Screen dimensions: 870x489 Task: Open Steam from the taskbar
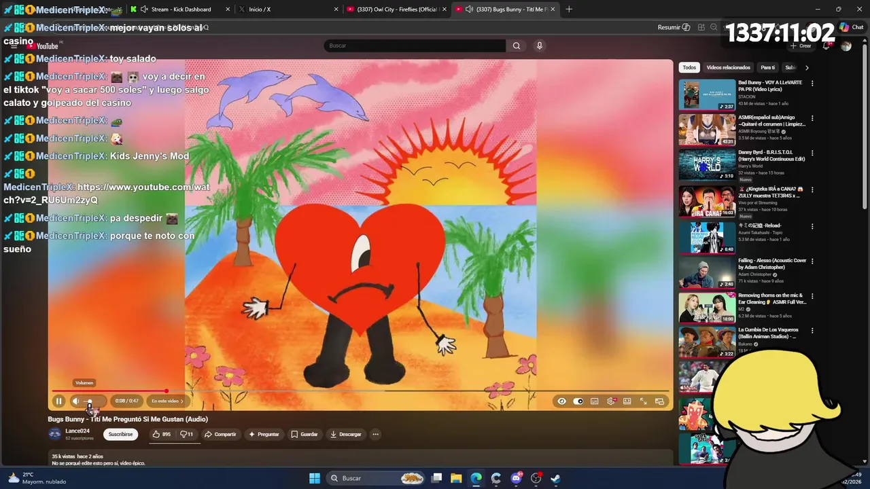[x=555, y=478]
